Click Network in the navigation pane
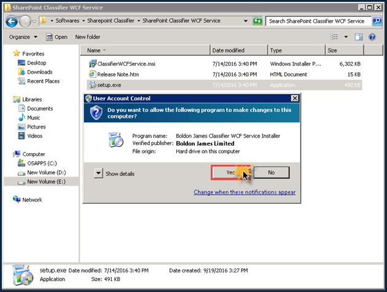 pos(32,200)
